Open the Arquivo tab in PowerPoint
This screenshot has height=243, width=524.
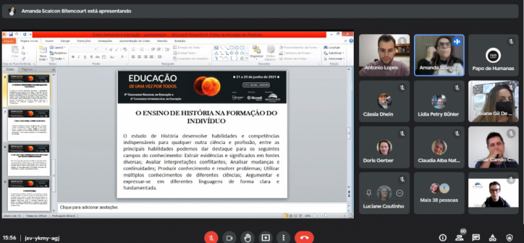point(9,41)
